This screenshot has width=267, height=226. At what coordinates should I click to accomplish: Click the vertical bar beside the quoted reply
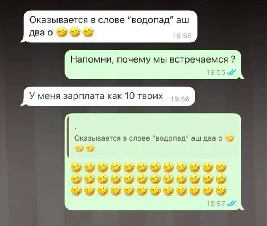coord(68,137)
